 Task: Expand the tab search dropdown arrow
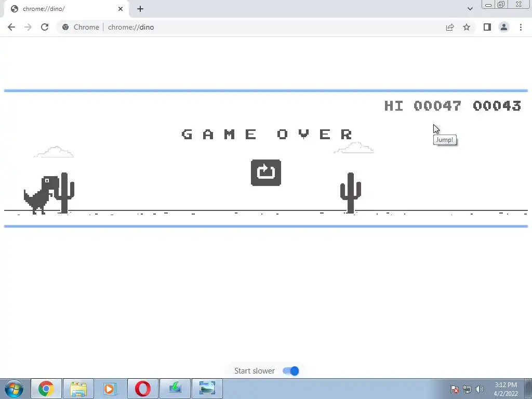470,9
